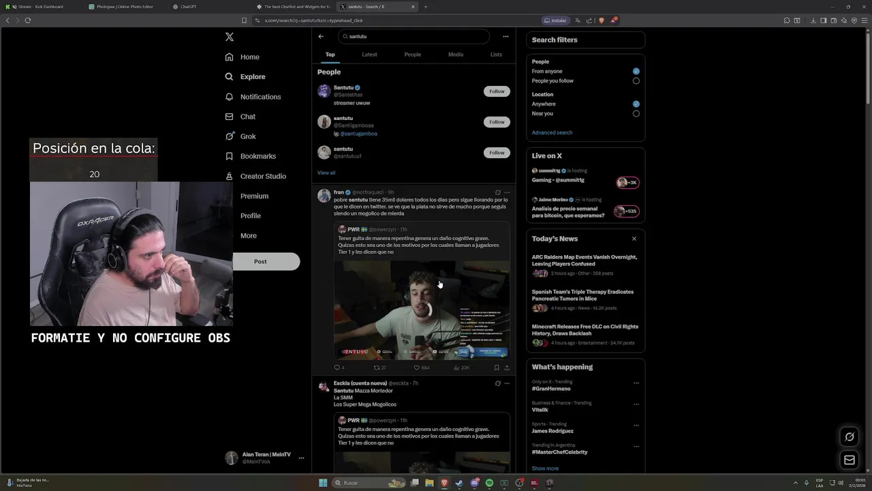
Task: Like fran's post with heart icon
Action: [x=417, y=368]
